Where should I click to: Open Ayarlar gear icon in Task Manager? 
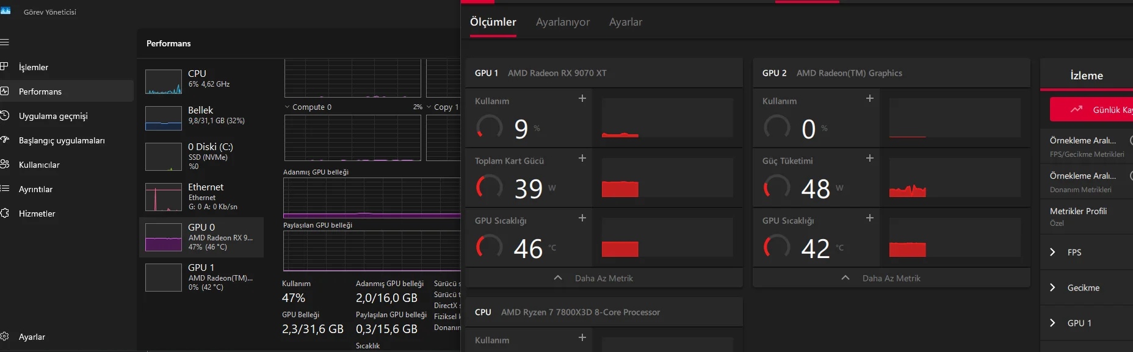4,336
